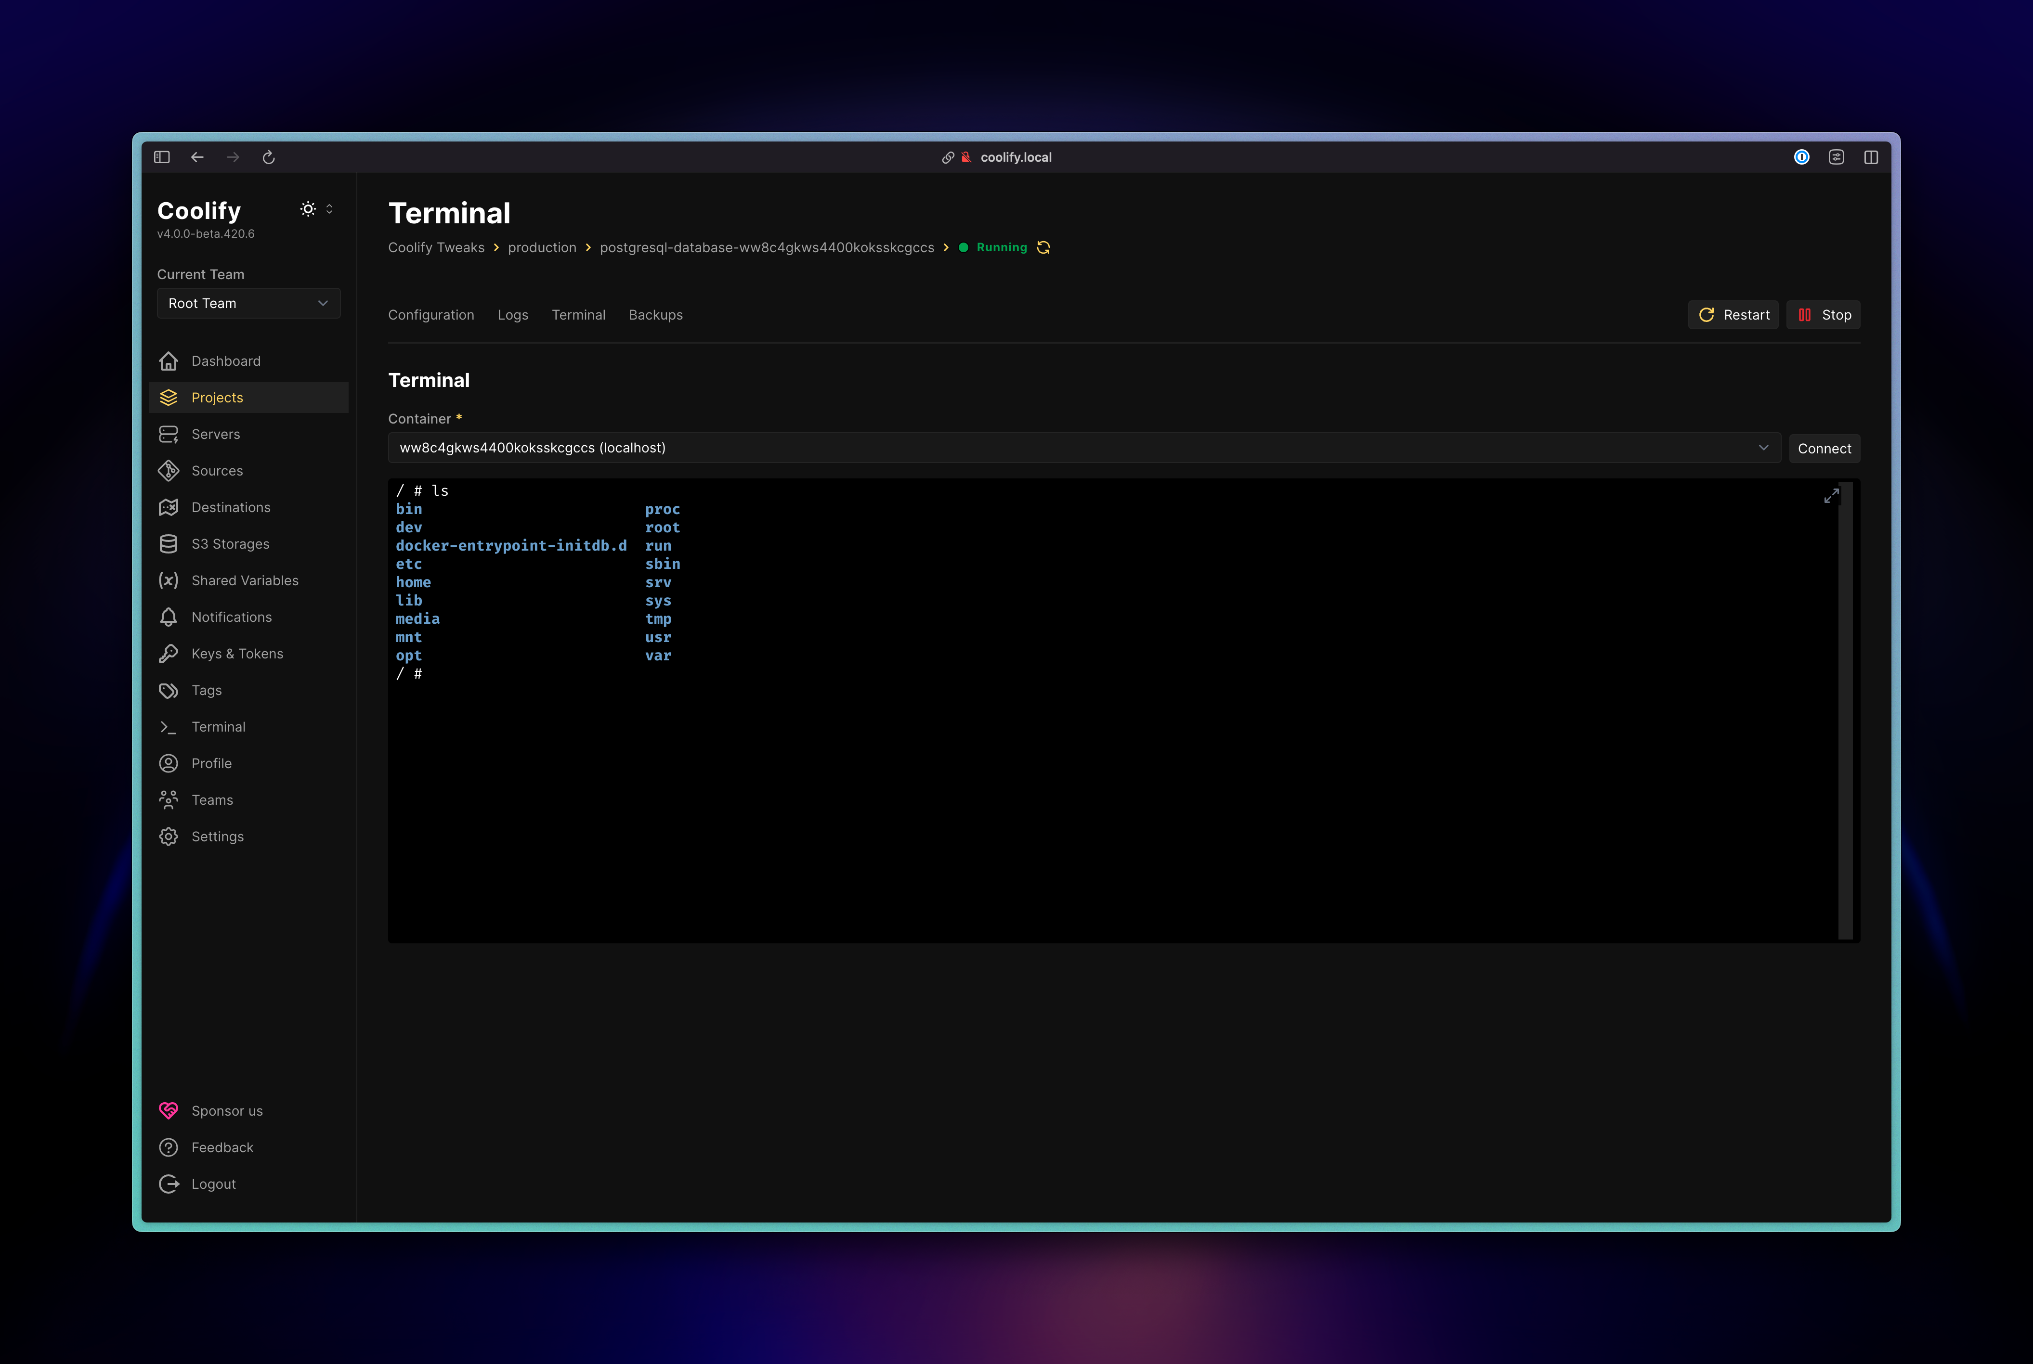The height and width of the screenshot is (1364, 2033).
Task: Switch to the Logs tab
Action: click(x=513, y=315)
